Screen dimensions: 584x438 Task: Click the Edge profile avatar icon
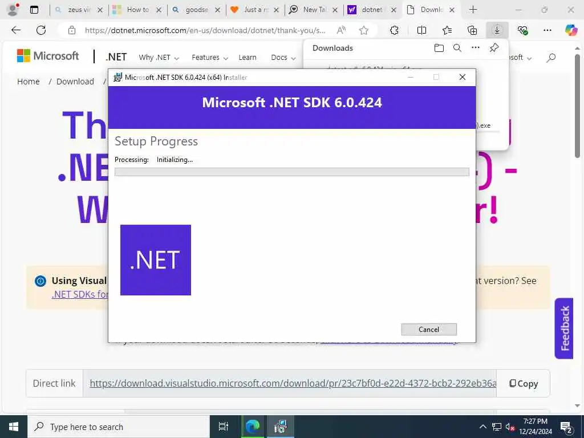coord(13,10)
